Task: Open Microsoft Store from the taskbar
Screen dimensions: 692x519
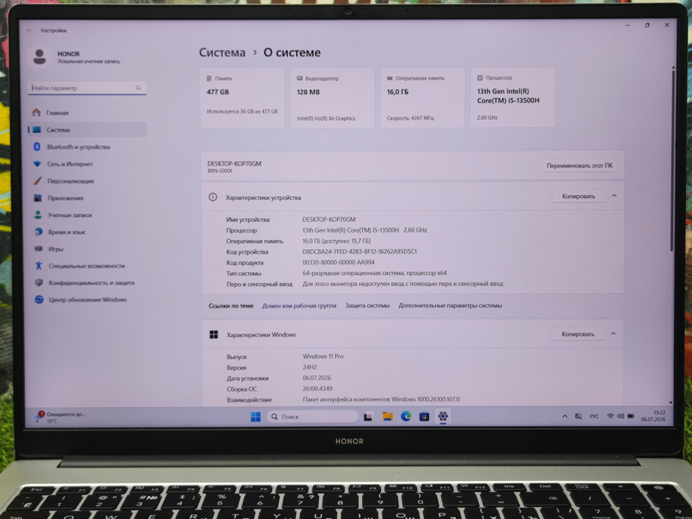Action: point(424,416)
